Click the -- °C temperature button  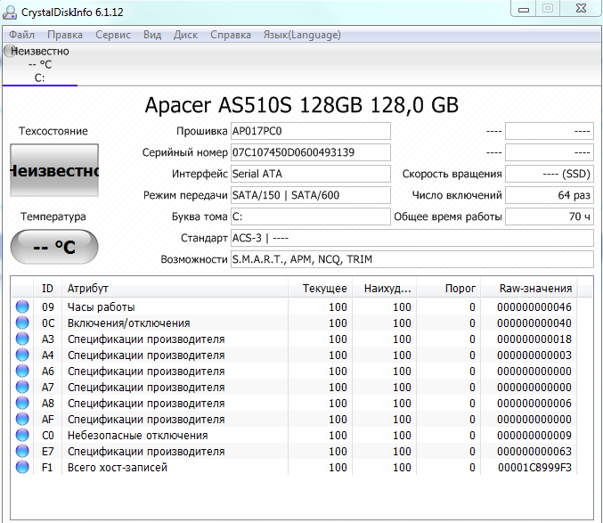click(54, 247)
